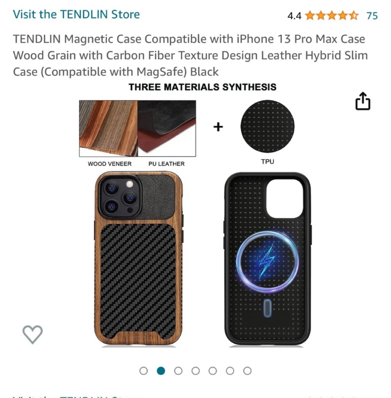Screen dimensions: 391x398
Task: Select the sixth image carousel dot
Action: click(x=230, y=371)
